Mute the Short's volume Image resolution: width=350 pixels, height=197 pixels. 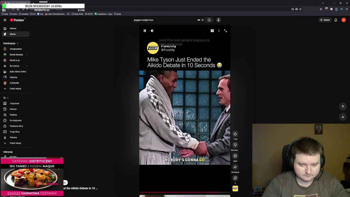click(152, 31)
